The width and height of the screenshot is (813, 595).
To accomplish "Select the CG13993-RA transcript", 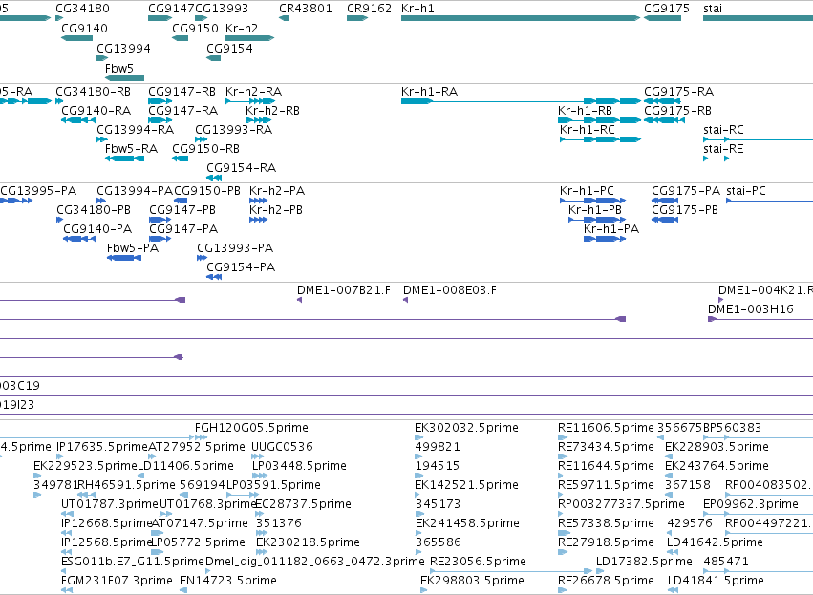I will 202,139.
